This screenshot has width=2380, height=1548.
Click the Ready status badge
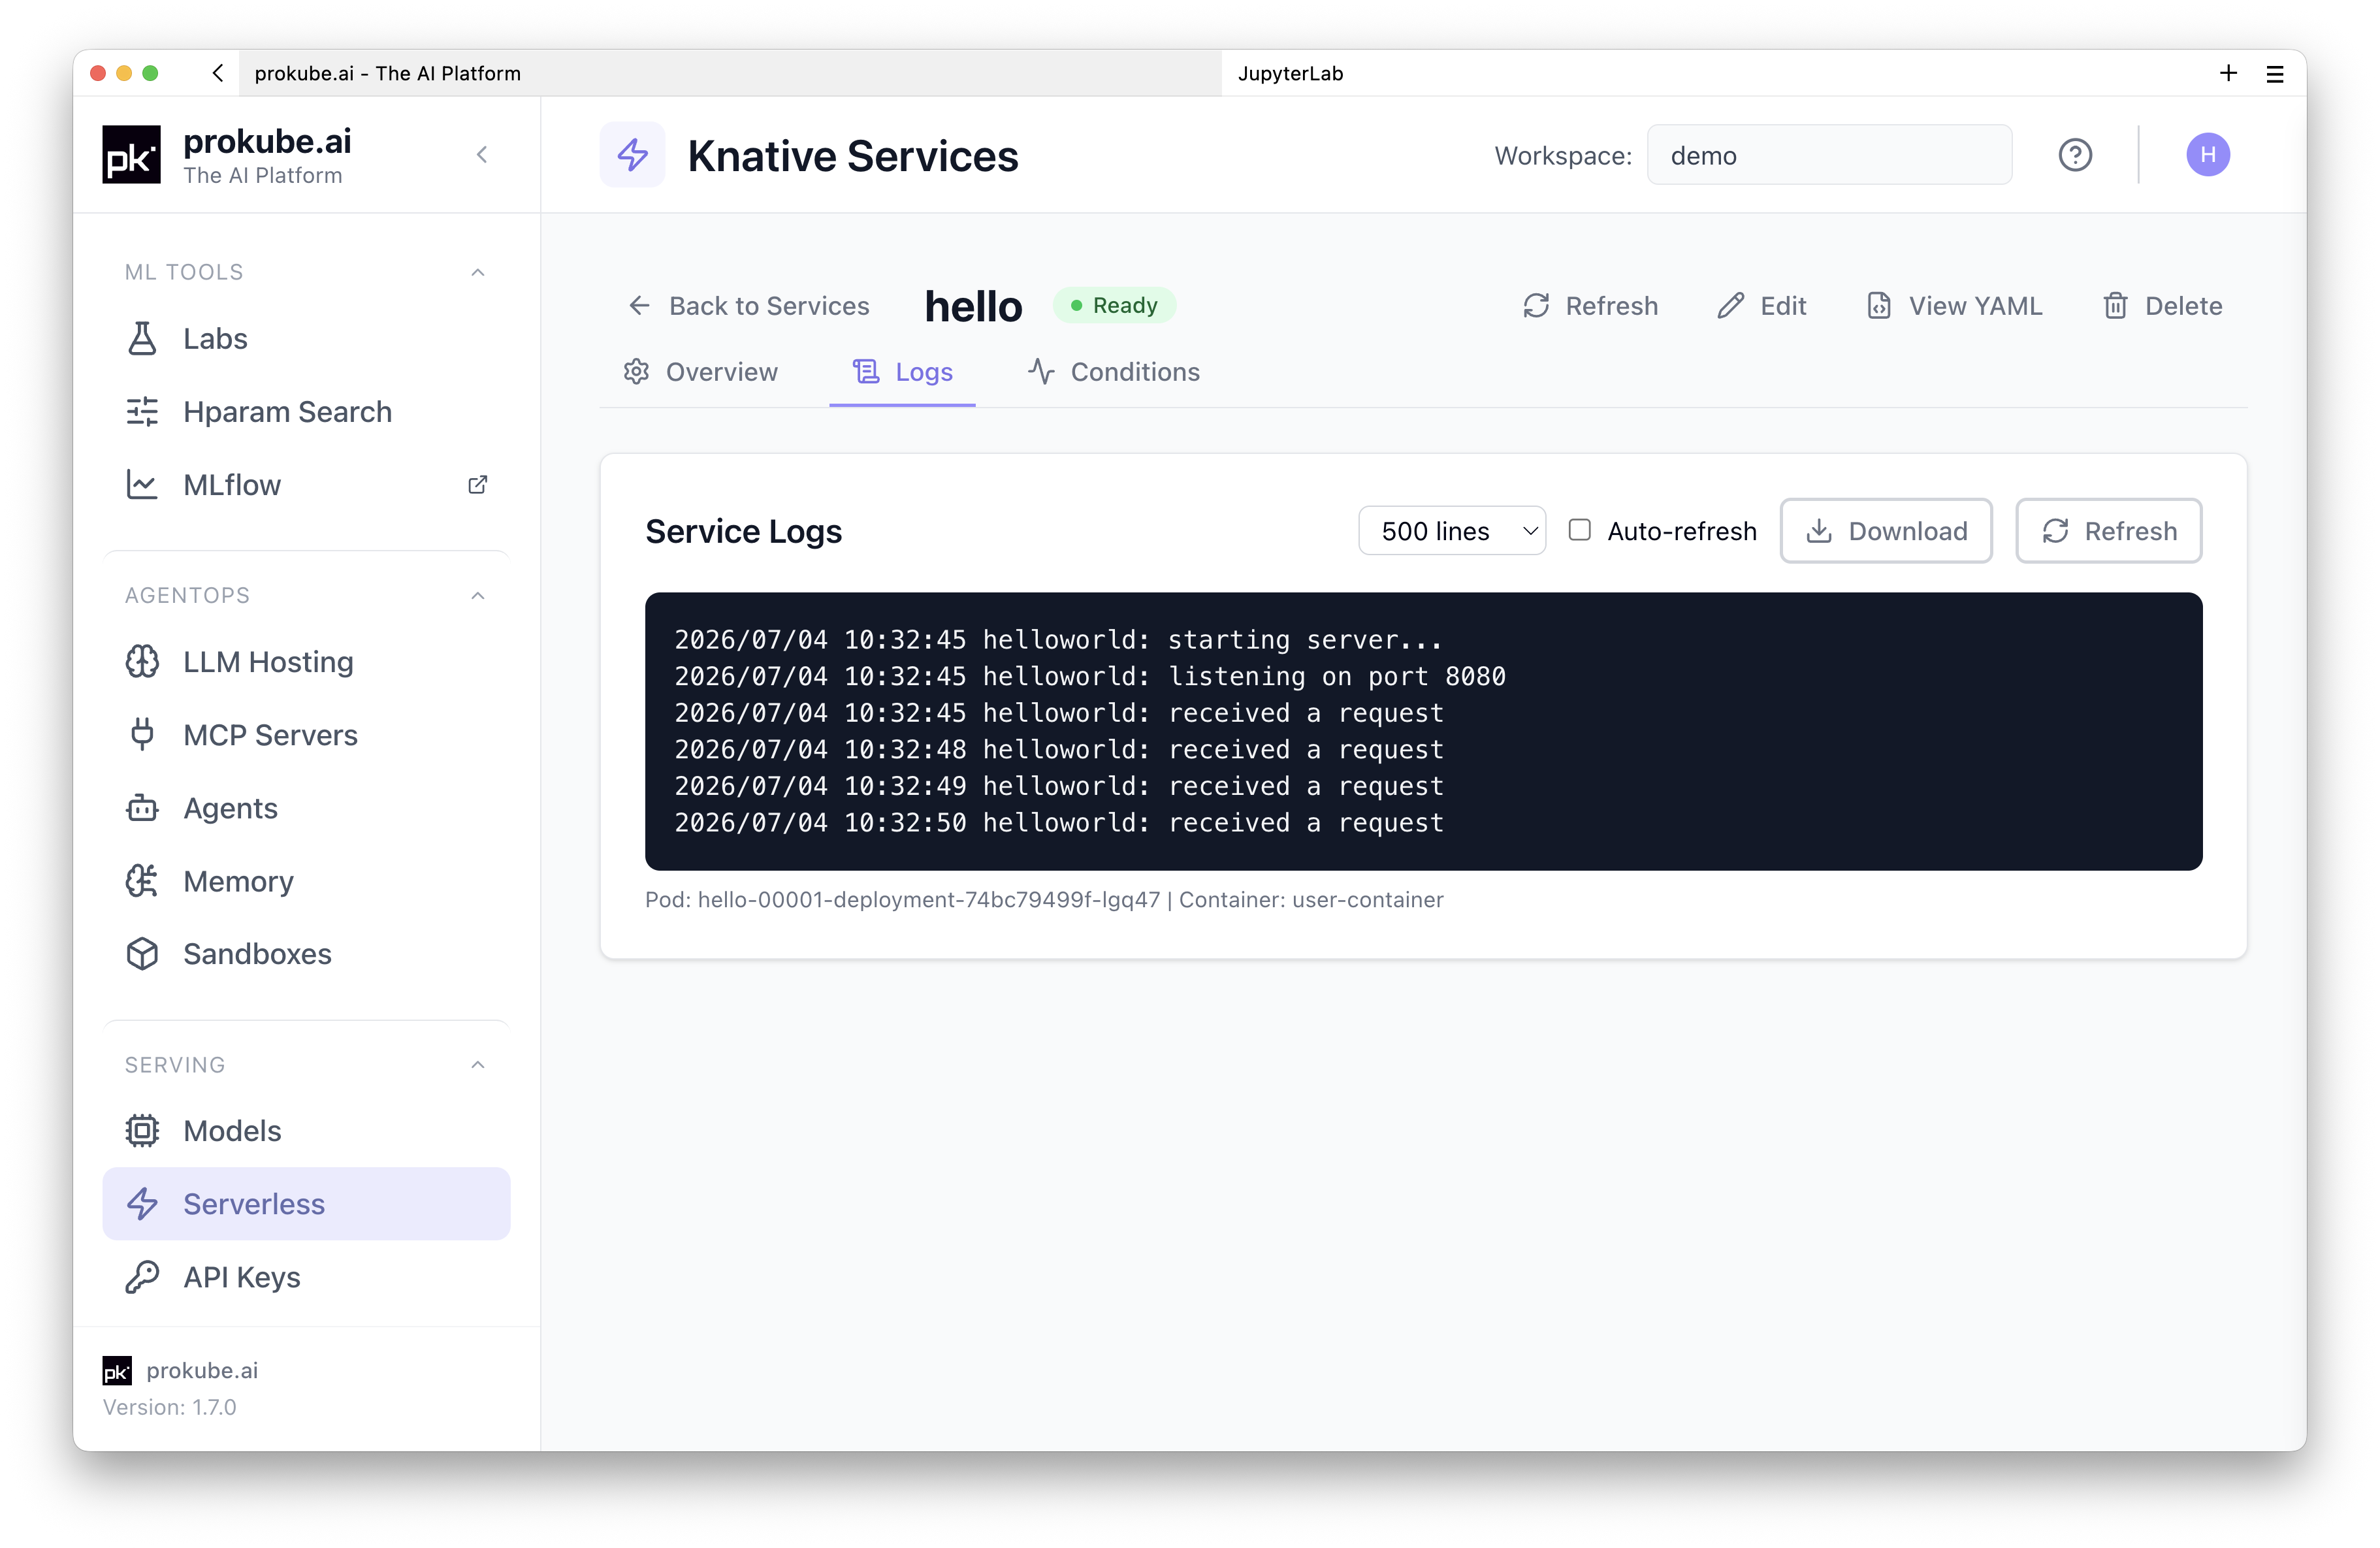pyautogui.click(x=1114, y=305)
